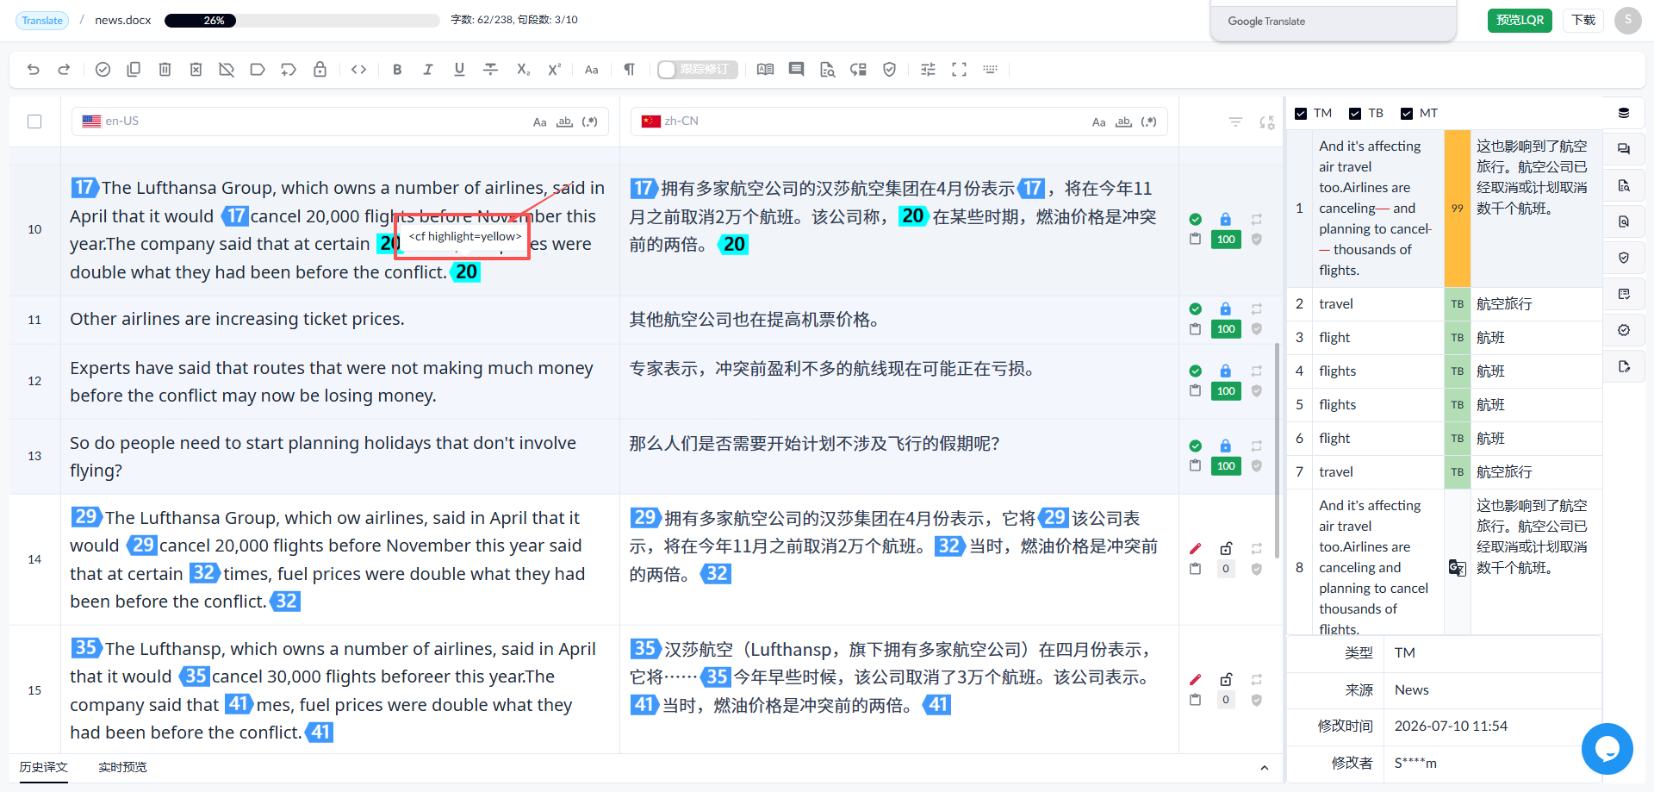
Task: Unlock segment 11 via its lock icon
Action: click(x=1225, y=309)
